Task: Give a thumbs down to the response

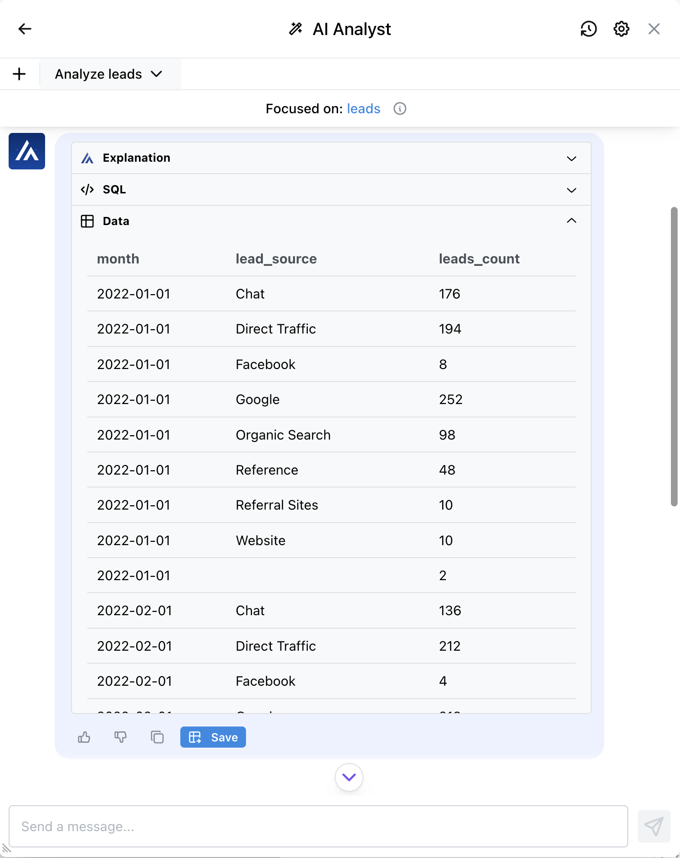Action: 120,737
